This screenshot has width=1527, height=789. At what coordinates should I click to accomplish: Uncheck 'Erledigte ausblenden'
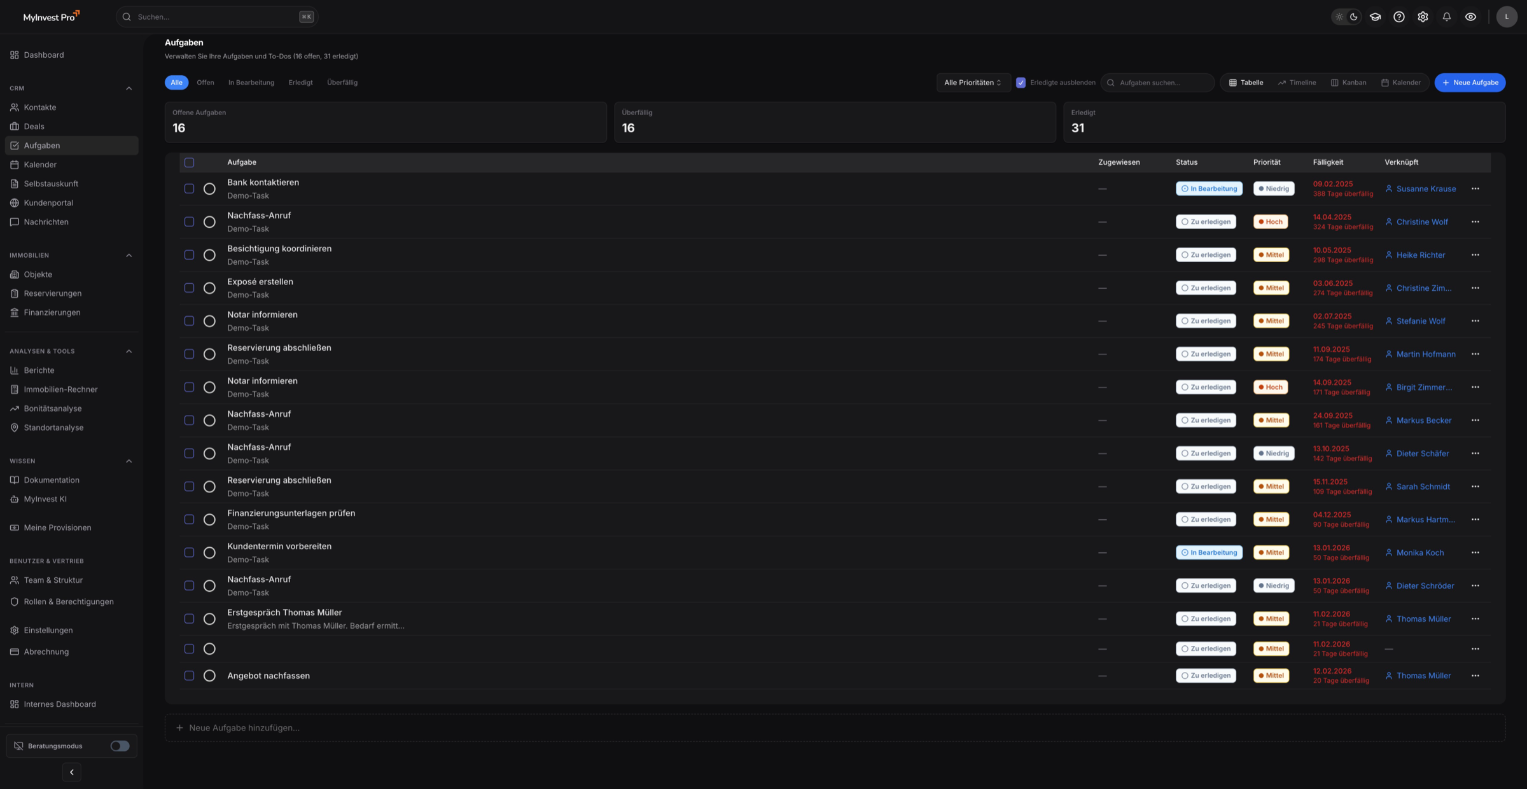(x=1021, y=82)
